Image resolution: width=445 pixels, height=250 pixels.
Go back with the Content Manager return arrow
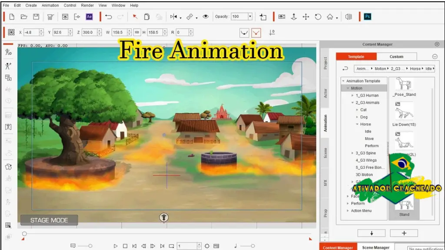345,69
